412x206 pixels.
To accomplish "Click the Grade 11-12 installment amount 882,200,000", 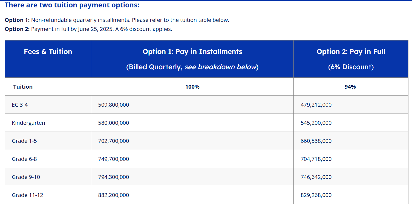I will [114, 195].
